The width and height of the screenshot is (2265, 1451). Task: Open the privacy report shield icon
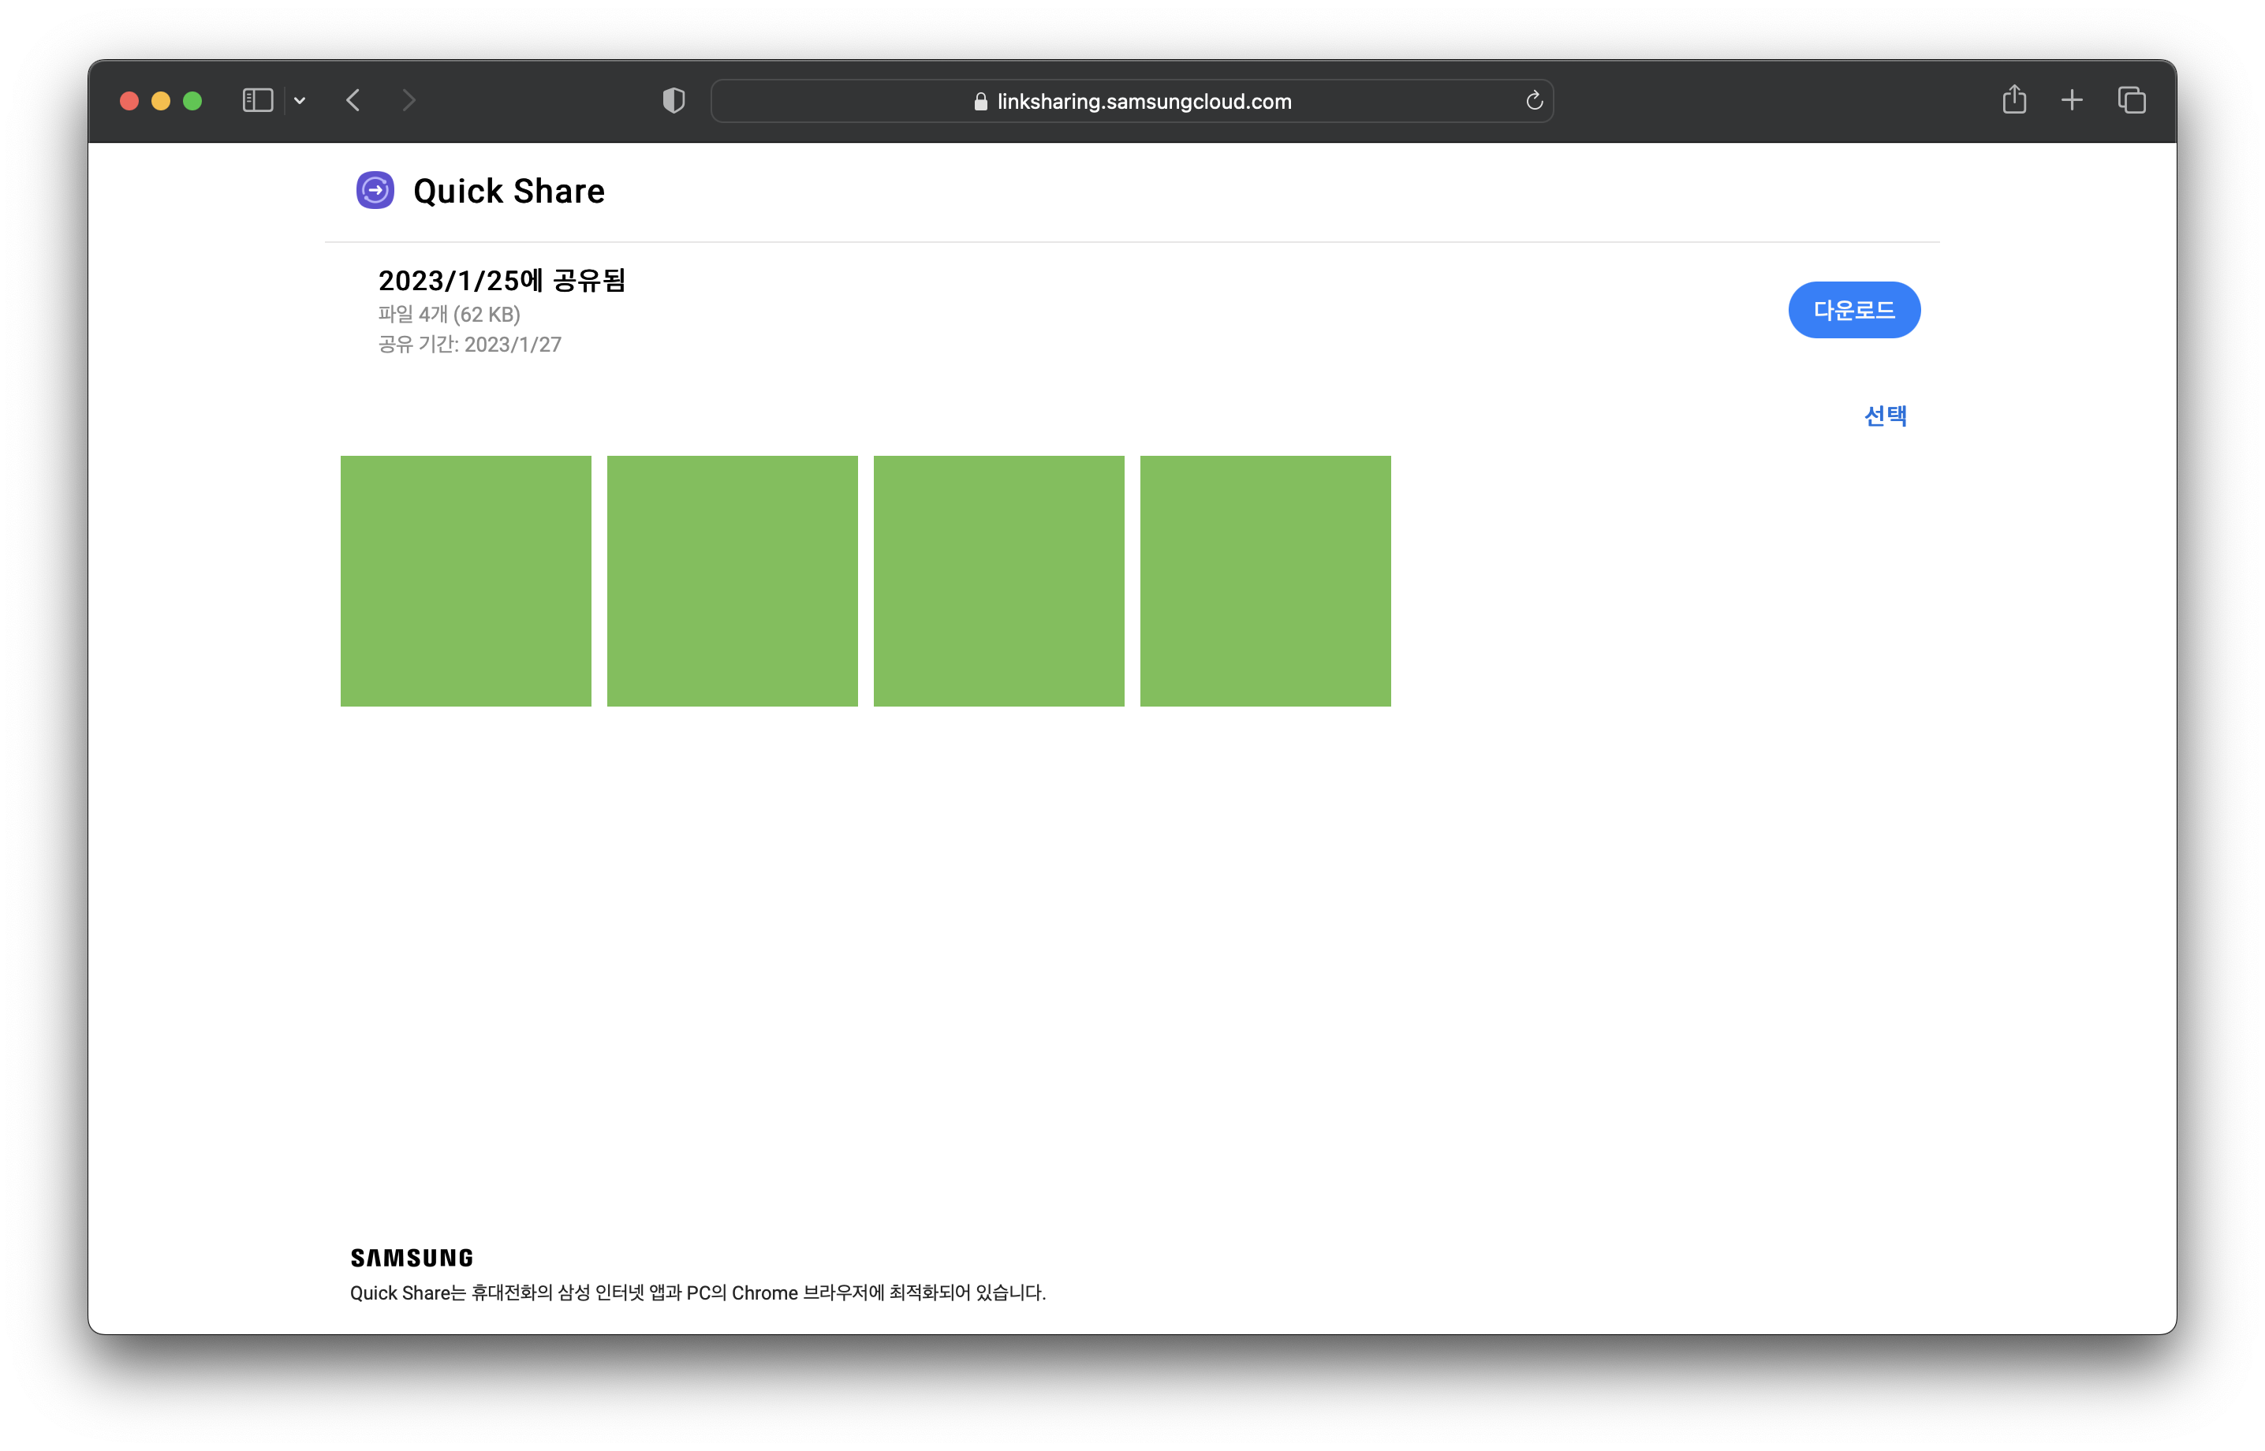[674, 101]
